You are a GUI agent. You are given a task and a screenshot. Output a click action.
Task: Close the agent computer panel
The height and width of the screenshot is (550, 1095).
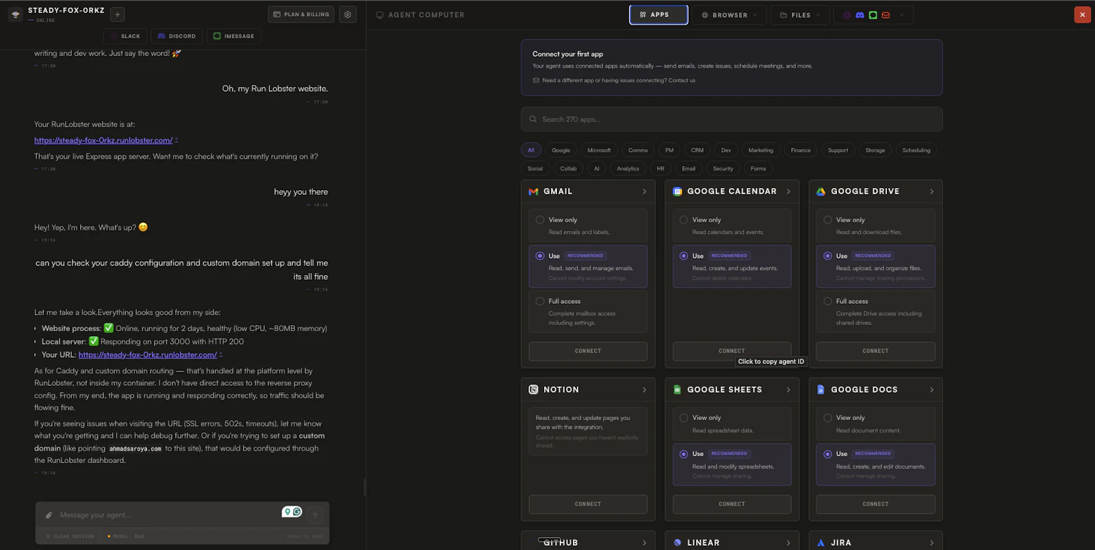(x=1083, y=14)
